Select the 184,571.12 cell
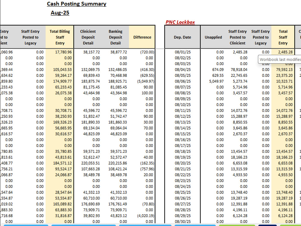 click(x=62, y=163)
